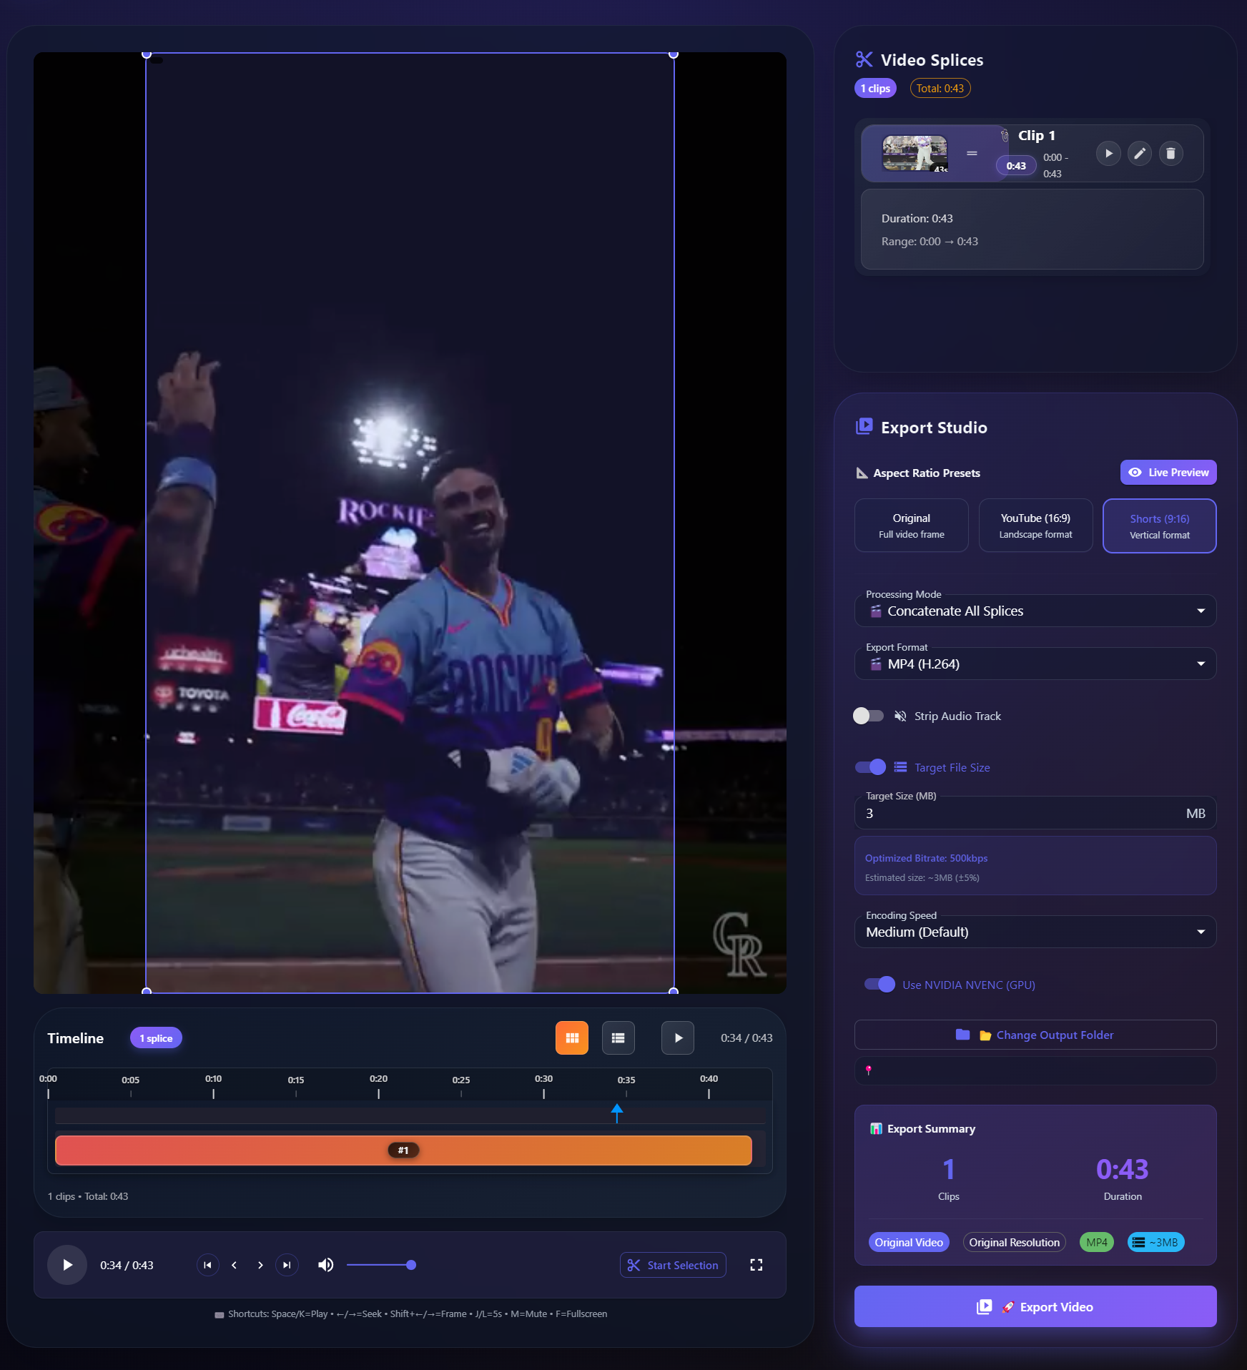This screenshot has height=1370, width=1247.
Task: Click the ruler icon beside Aspect Ratio Presets
Action: tap(862, 473)
